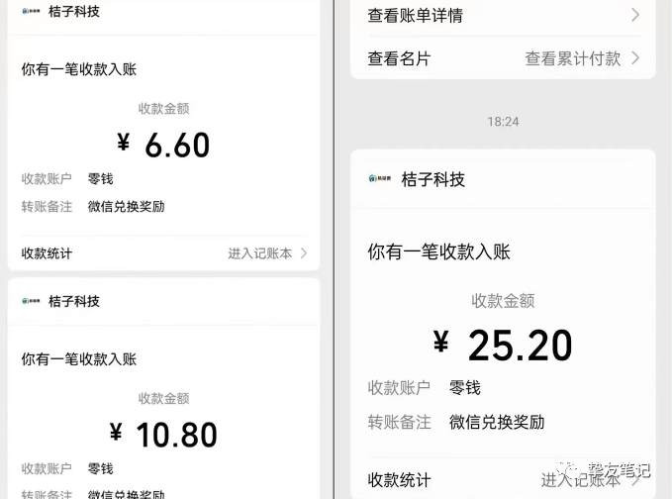
Task: Tap 收款统计 in the ¥25.20 card
Action: tap(399, 480)
